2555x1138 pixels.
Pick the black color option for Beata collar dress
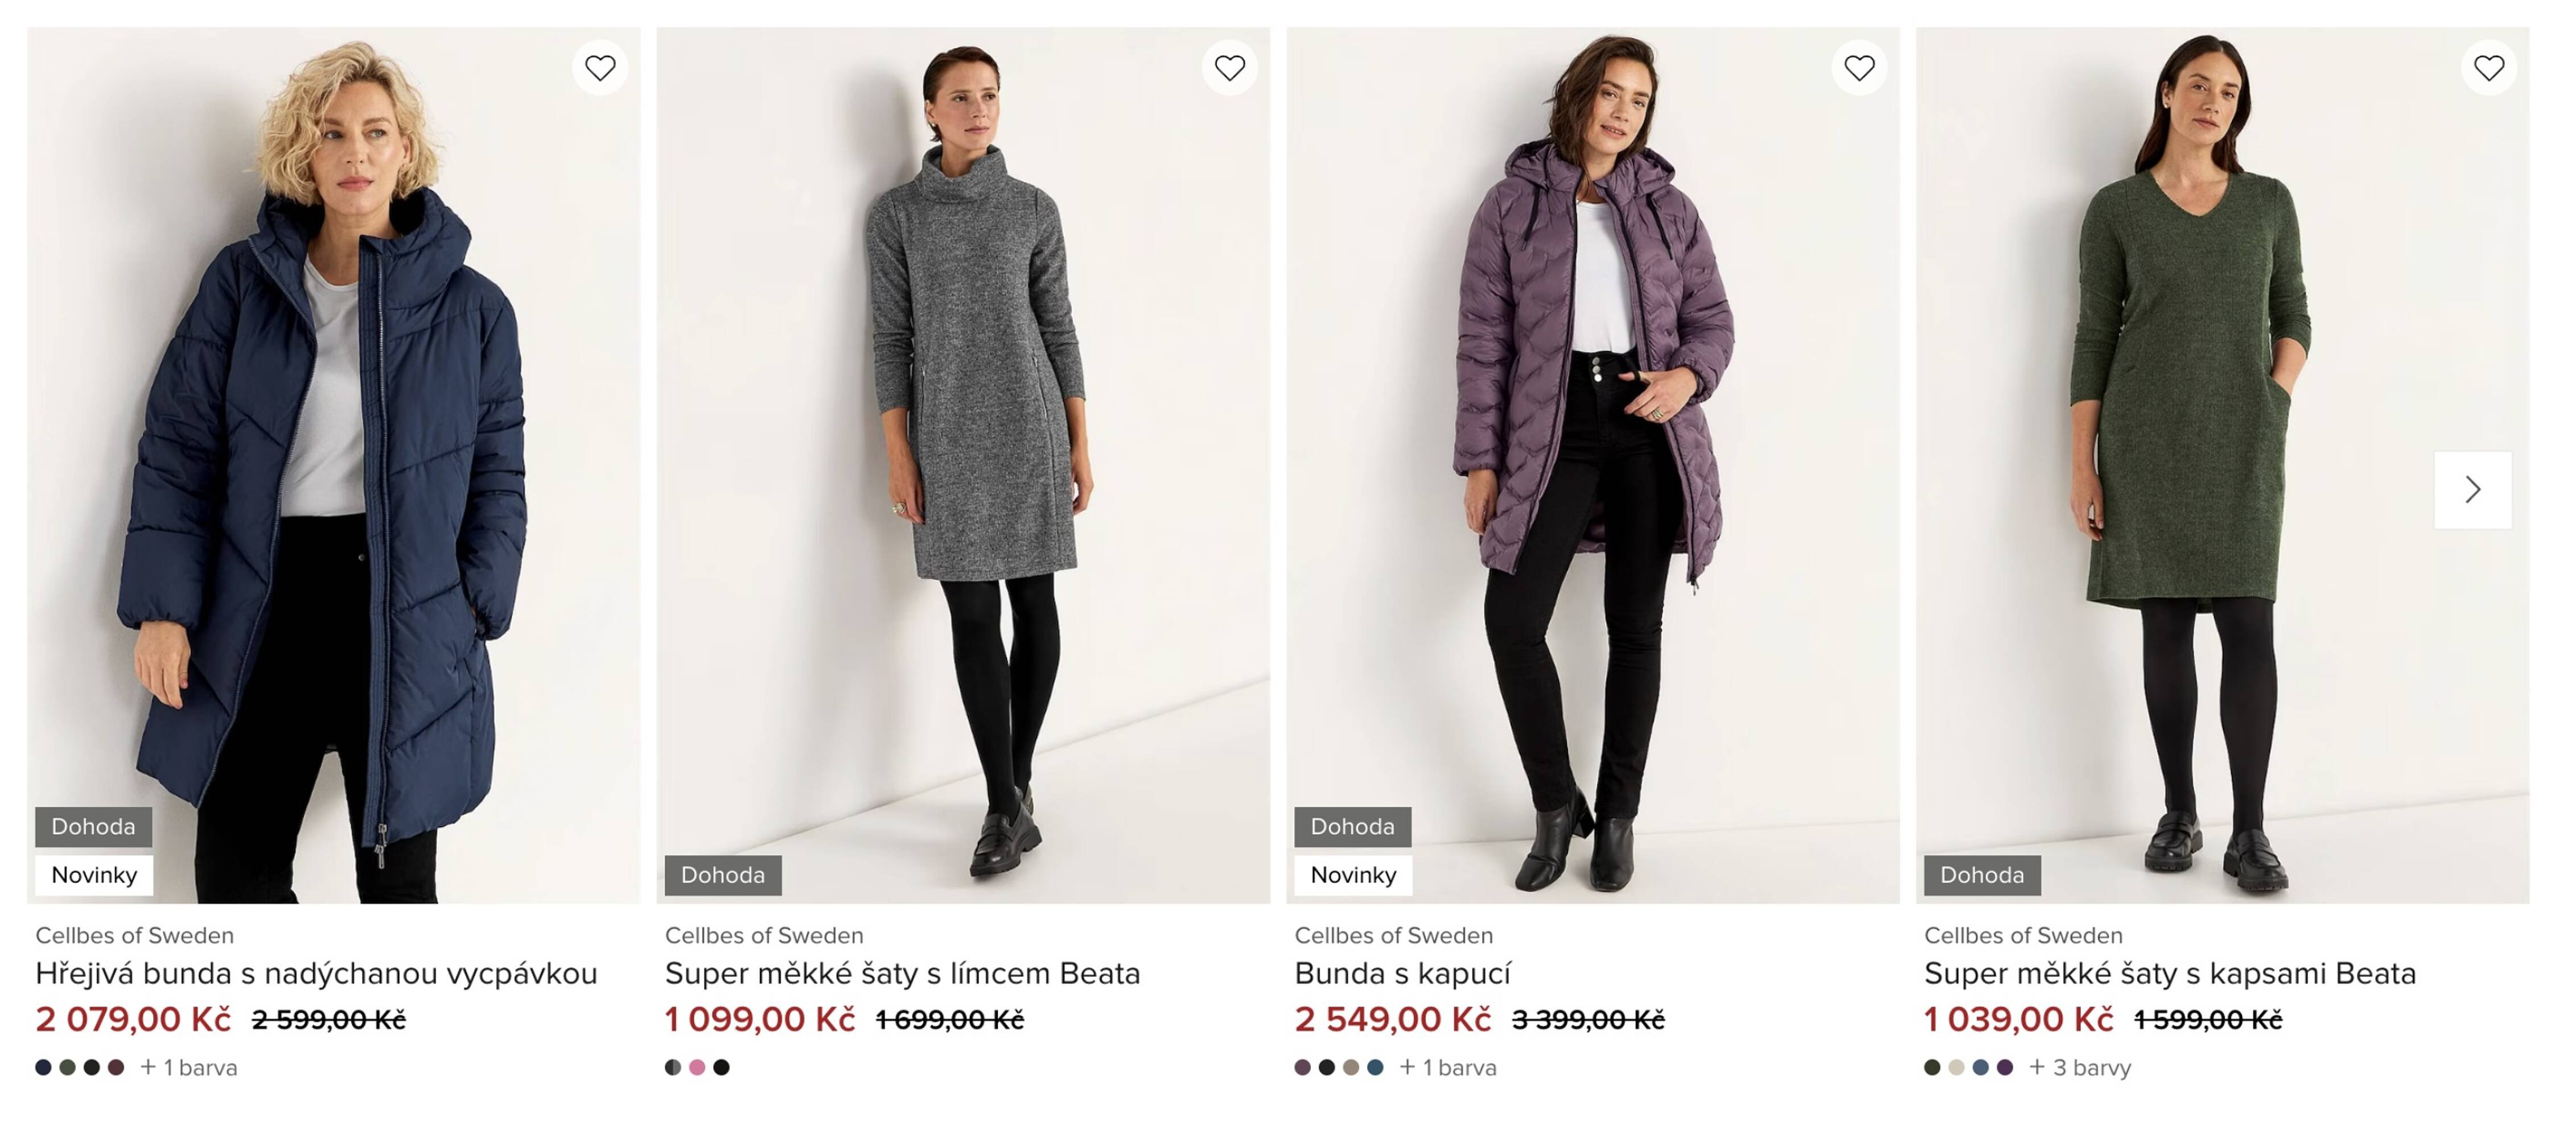pos(721,1067)
